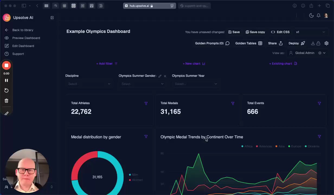The height and width of the screenshot is (195, 334).
Task: Save the dashboard
Action: point(234,32)
